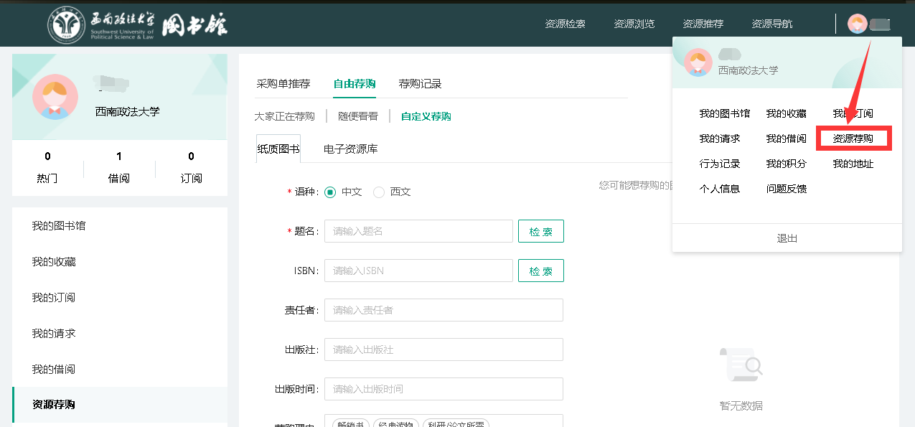Viewport: 915px width, 427px height.
Task: Click 问题反馈 in user dropdown
Action: coord(786,189)
